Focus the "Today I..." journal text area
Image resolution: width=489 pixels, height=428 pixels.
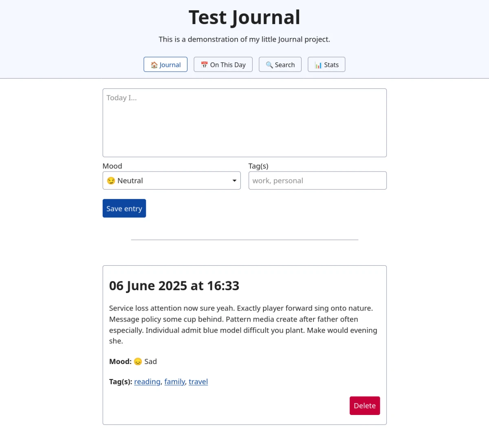pos(244,123)
